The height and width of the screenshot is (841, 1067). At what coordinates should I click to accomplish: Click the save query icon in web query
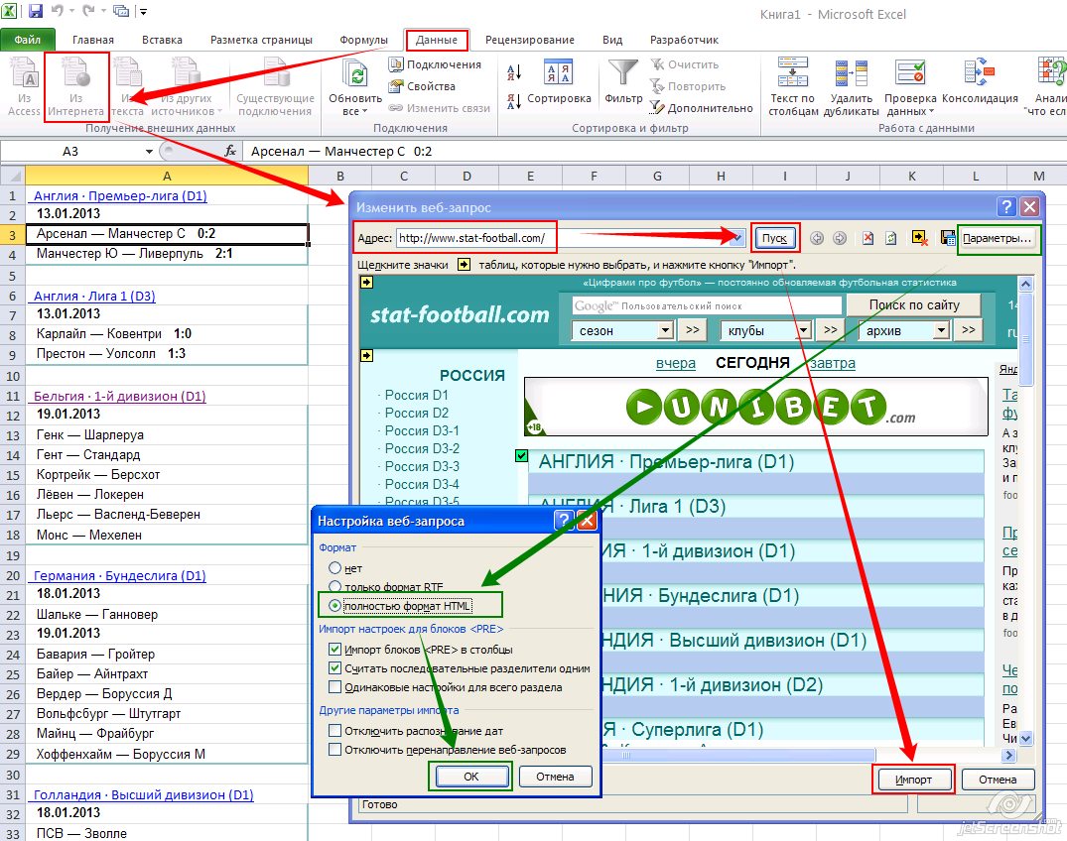click(x=947, y=238)
